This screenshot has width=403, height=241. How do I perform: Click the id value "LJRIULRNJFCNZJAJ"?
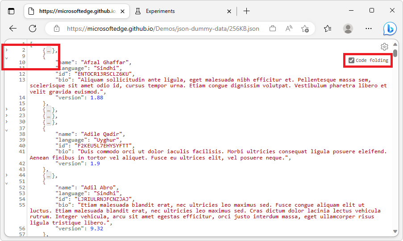pyautogui.click(x=103, y=199)
